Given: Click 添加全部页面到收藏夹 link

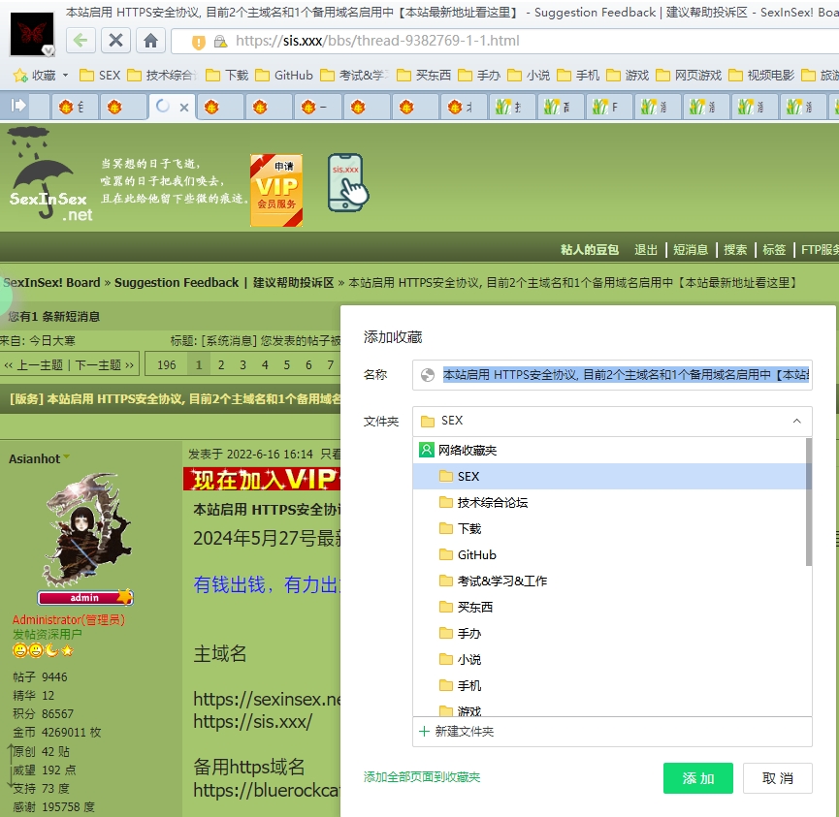Looking at the screenshot, I should [422, 777].
